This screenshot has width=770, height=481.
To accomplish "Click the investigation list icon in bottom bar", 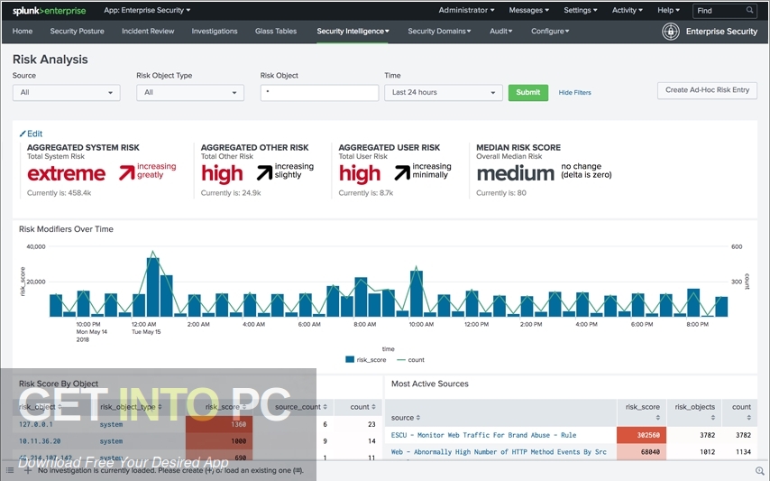I will 10,470.
